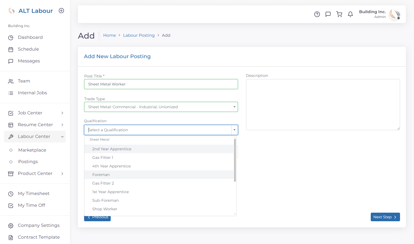Toggle the sidebar pin circle icon
414x244 pixels.
pyautogui.click(x=62, y=11)
